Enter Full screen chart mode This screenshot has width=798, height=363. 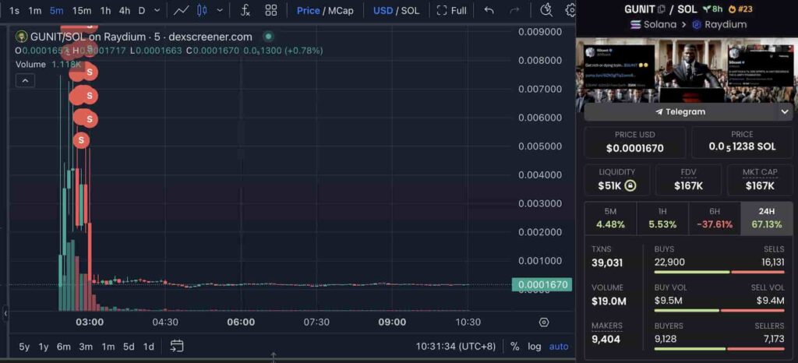click(452, 10)
